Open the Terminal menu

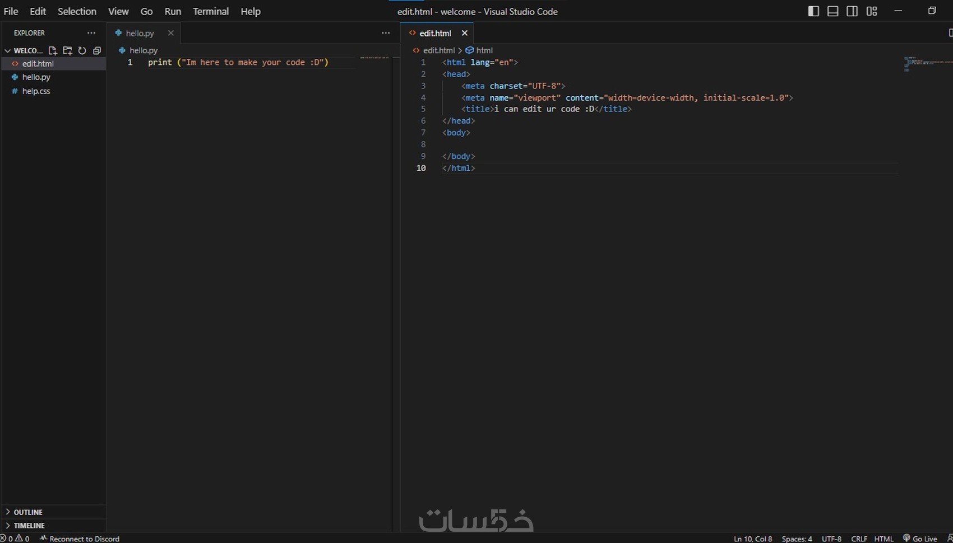pyautogui.click(x=211, y=11)
